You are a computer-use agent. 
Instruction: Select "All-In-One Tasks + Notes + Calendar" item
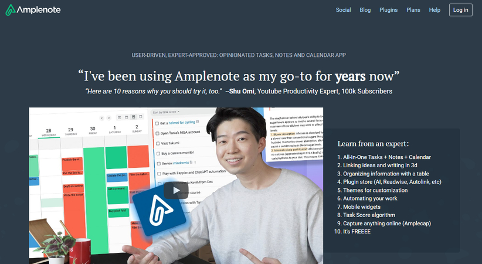pos(386,157)
